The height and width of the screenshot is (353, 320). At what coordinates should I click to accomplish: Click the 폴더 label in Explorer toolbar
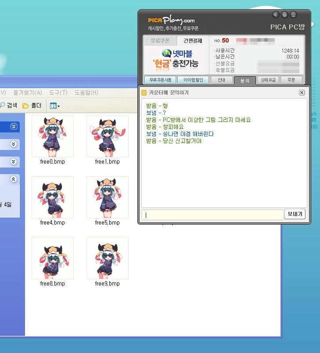point(36,105)
